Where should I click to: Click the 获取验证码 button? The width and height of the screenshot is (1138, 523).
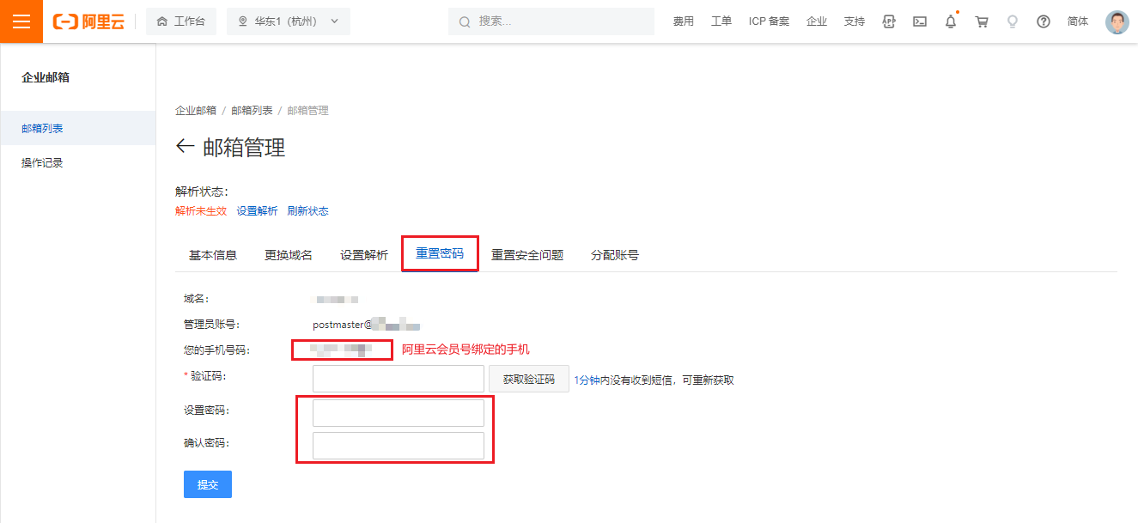point(529,380)
